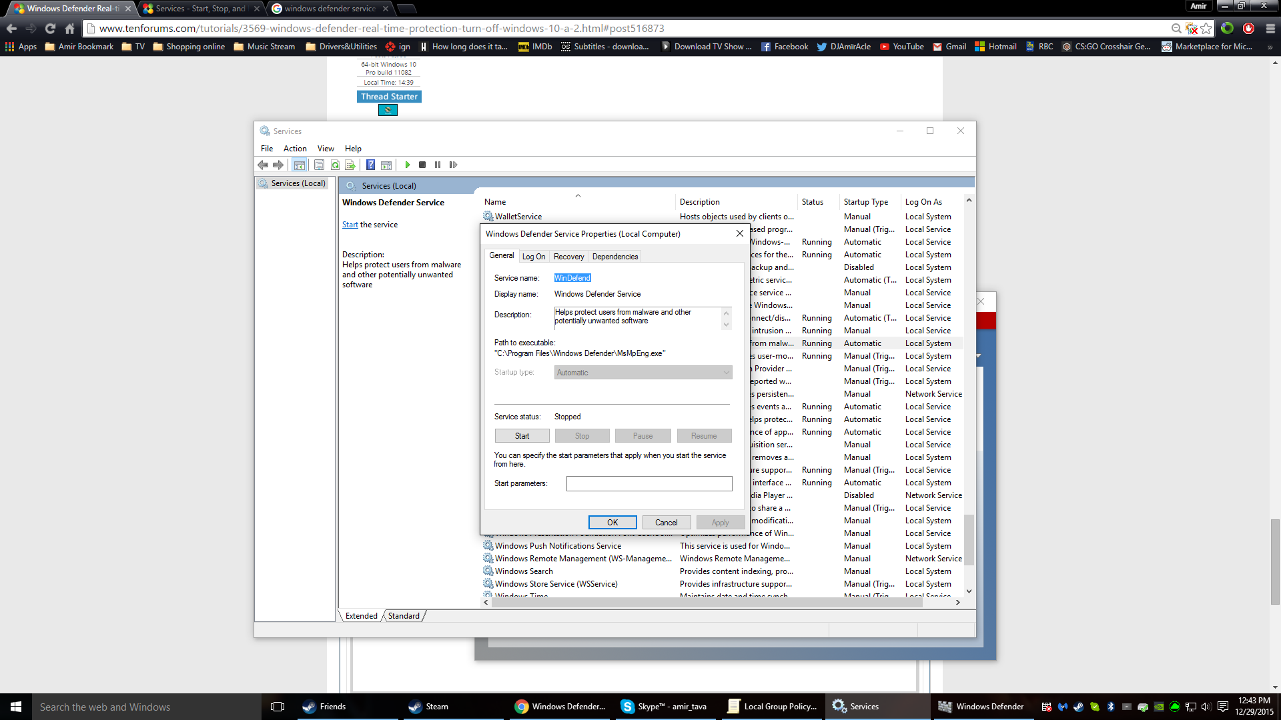This screenshot has height=720, width=1281.
Task: Open Properties icon in Services toolbar
Action: (x=319, y=165)
